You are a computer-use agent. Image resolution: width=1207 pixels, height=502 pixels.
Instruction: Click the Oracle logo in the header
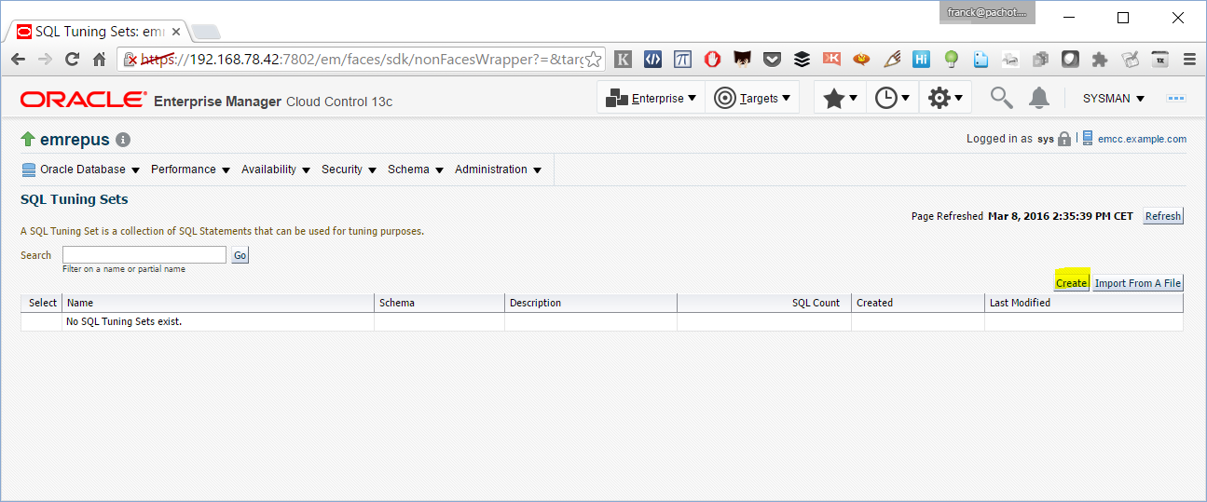coord(83,100)
